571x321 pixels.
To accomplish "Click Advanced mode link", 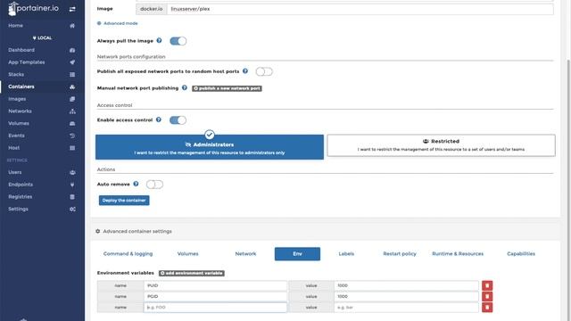I will (x=117, y=23).
